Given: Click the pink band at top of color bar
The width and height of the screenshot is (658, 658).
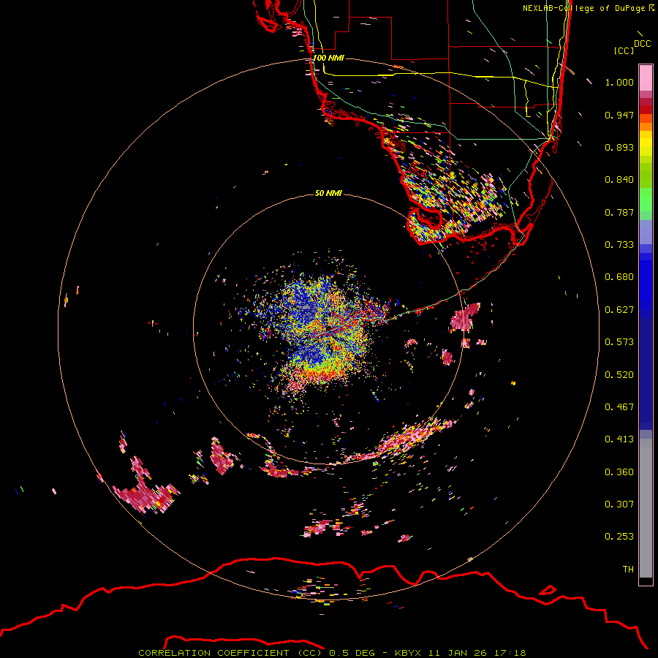Looking at the screenshot, I should pos(646,77).
